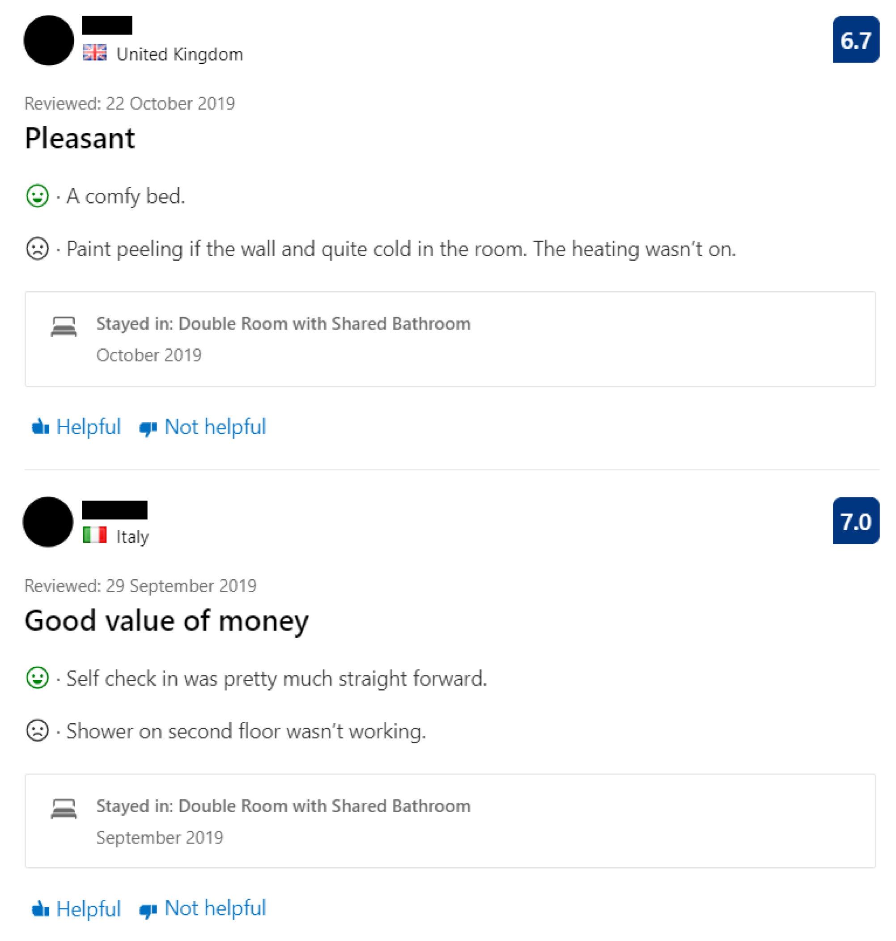Open the United Kingdom reviewer's profile avatar

click(49, 40)
